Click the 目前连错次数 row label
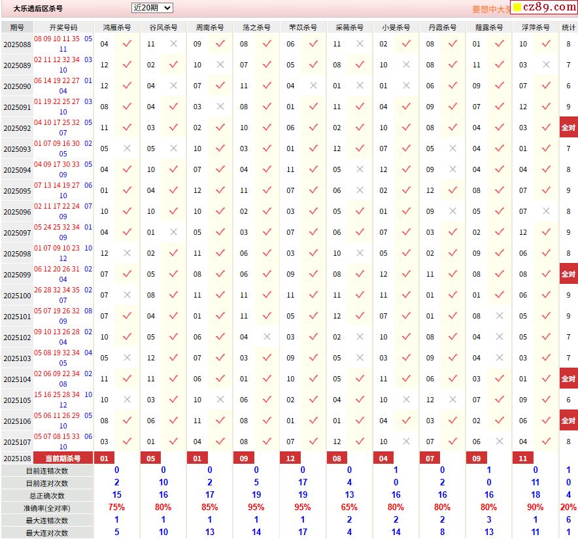578x539 pixels. (x=47, y=471)
